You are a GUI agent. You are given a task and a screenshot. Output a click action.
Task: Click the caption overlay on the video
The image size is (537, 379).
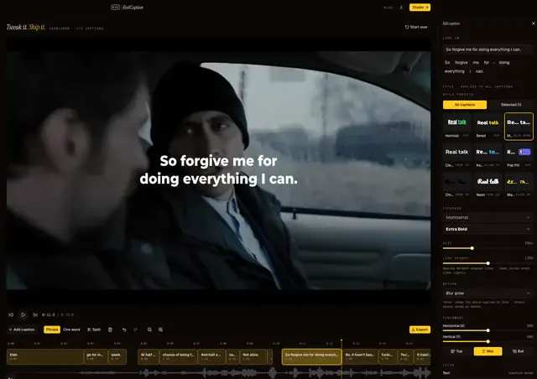pyautogui.click(x=218, y=170)
